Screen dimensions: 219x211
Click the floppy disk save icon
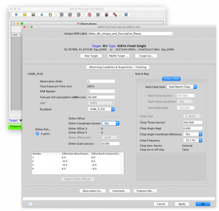point(33,15)
